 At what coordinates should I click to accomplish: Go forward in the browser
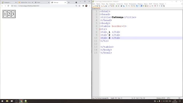coord(5,6)
